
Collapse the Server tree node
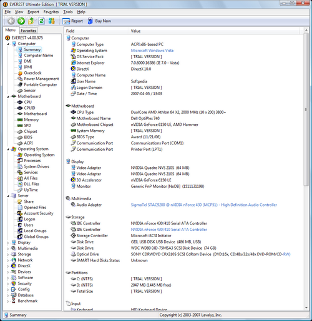(8, 196)
